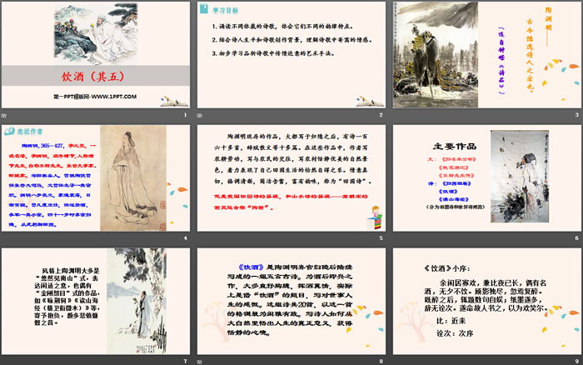Click the animation star icon under slide 1
This screenshot has width=583, height=365.
pos(3,115)
